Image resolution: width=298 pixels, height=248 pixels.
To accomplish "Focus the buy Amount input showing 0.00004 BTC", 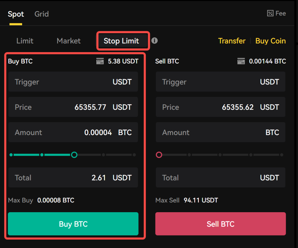I will click(x=73, y=132).
